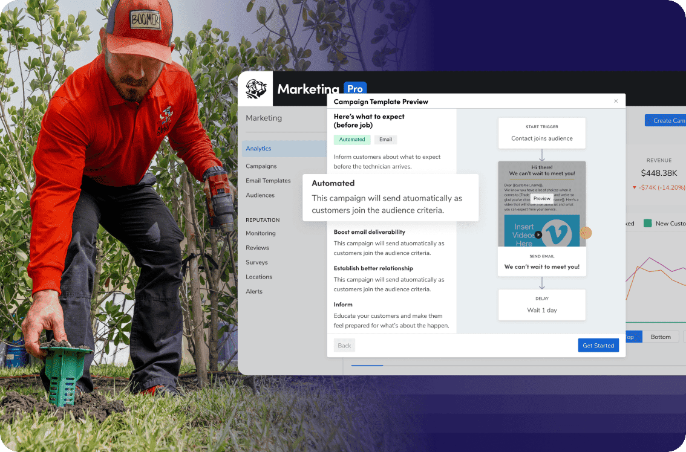Open Surveys in the sidebar
This screenshot has height=452, width=686.
pos(257,262)
